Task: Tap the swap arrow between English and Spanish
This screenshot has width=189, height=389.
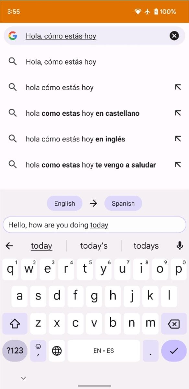Action: click(93, 203)
